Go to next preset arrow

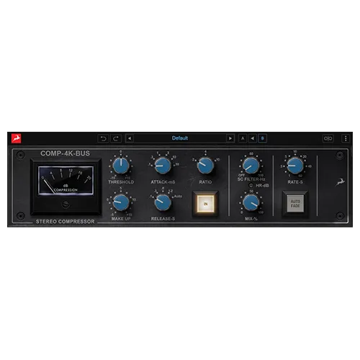[230, 138]
